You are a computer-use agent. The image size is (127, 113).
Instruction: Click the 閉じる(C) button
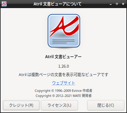(x=106, y=105)
